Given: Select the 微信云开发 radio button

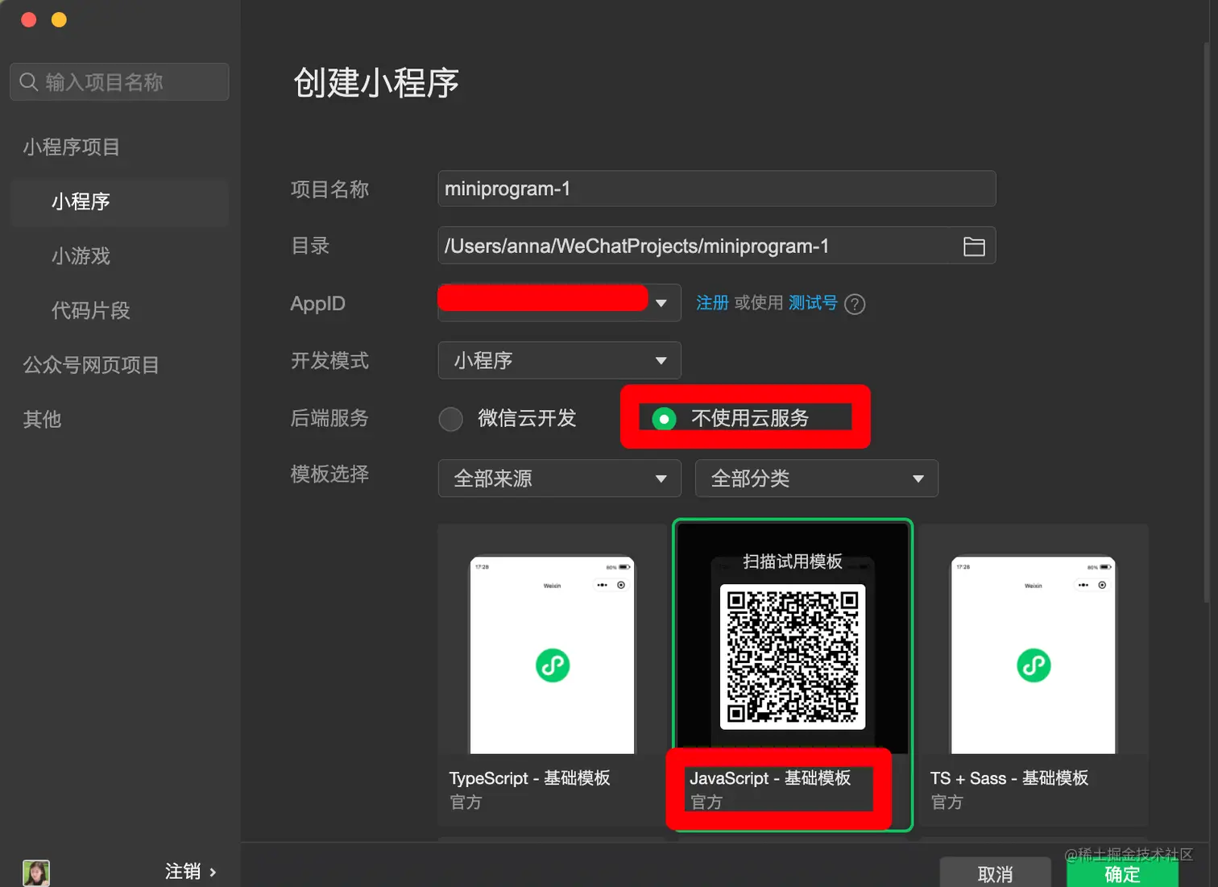Looking at the screenshot, I should point(450,419).
